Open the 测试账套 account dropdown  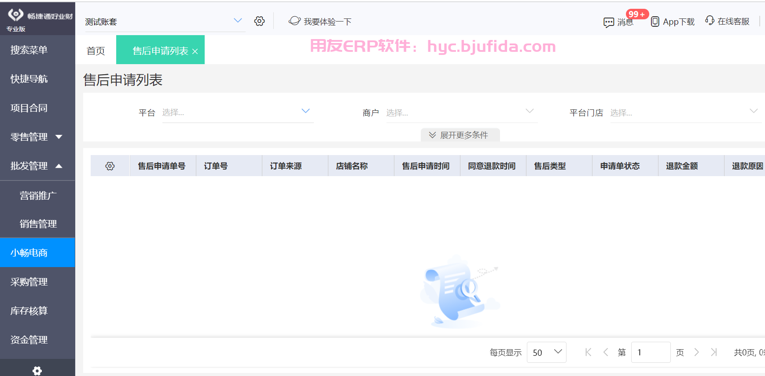tap(165, 22)
